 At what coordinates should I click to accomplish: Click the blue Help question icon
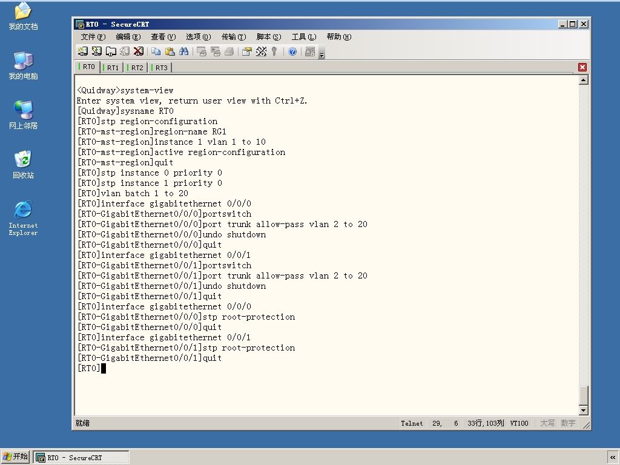pyautogui.click(x=292, y=51)
